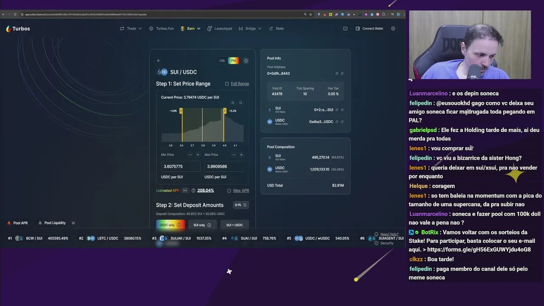Click the right yellow max price range handle
544x306 pixels.
224,111
